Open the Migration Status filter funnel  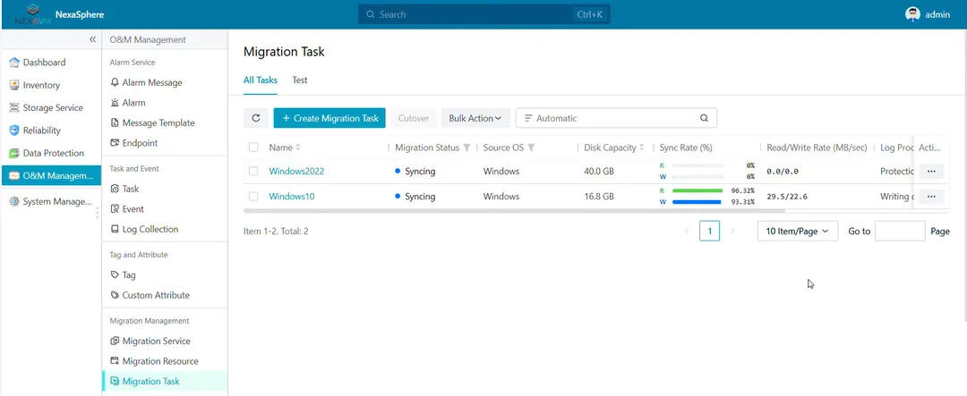click(x=466, y=147)
